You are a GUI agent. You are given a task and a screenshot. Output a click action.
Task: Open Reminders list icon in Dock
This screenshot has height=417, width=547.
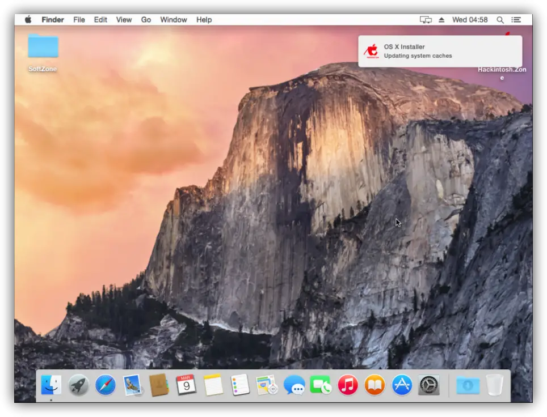(241, 385)
